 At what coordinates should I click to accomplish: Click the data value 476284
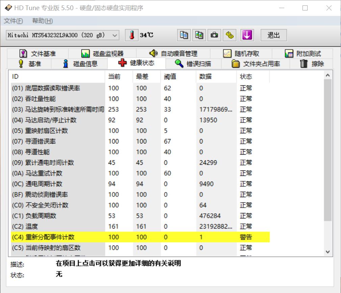coord(210,216)
